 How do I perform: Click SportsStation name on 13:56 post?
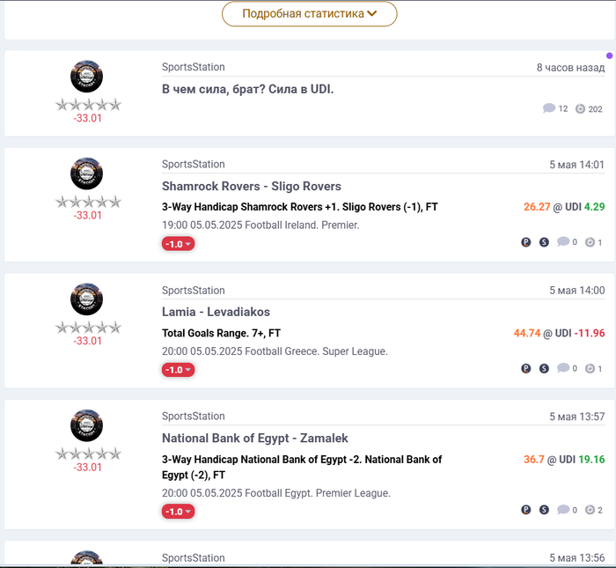tap(194, 558)
